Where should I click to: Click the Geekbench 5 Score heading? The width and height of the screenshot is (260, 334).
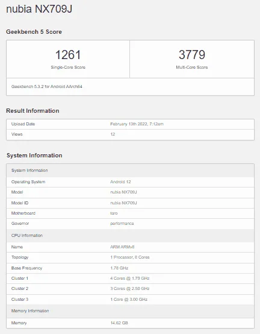[x=34, y=32]
